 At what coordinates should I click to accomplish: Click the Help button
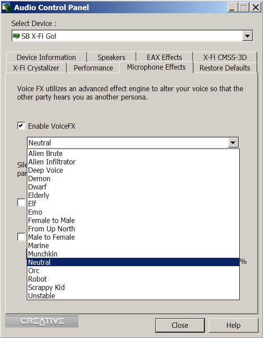click(x=234, y=325)
